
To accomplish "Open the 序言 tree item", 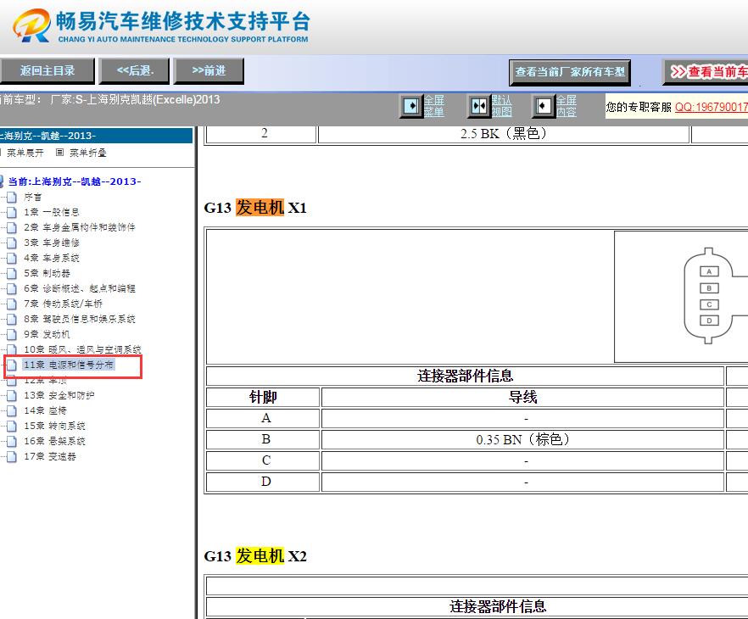I will tap(32, 197).
